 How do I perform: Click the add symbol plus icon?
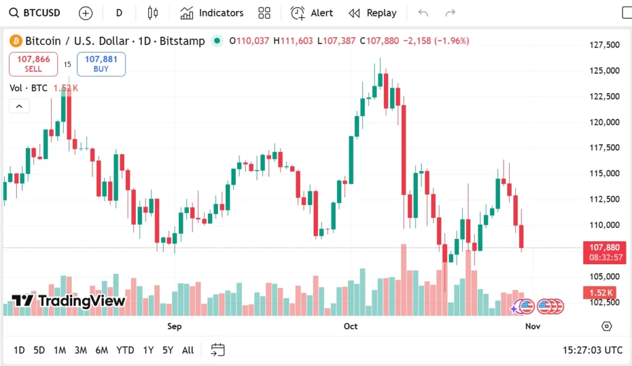coord(86,13)
